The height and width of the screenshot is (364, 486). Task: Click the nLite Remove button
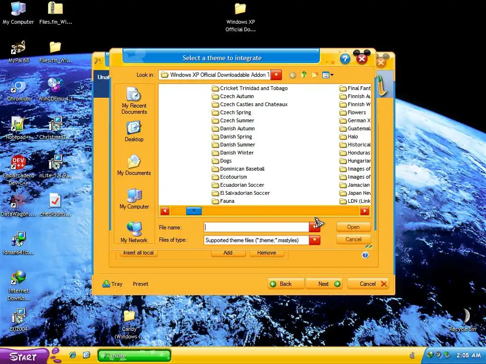[x=267, y=253]
